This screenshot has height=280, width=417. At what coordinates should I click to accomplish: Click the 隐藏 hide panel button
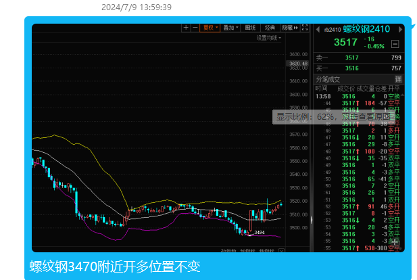click(x=290, y=28)
